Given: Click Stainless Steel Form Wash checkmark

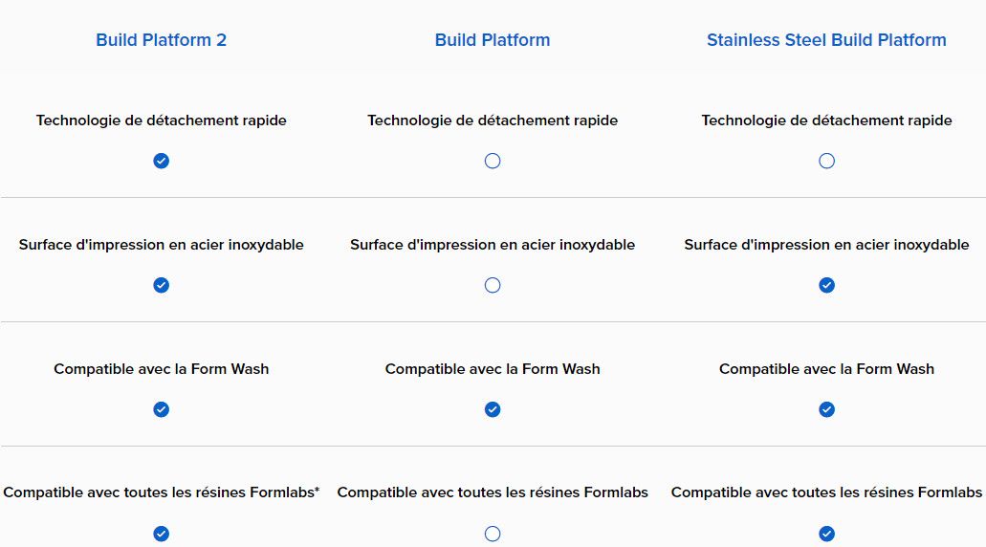Looking at the screenshot, I should (x=827, y=410).
